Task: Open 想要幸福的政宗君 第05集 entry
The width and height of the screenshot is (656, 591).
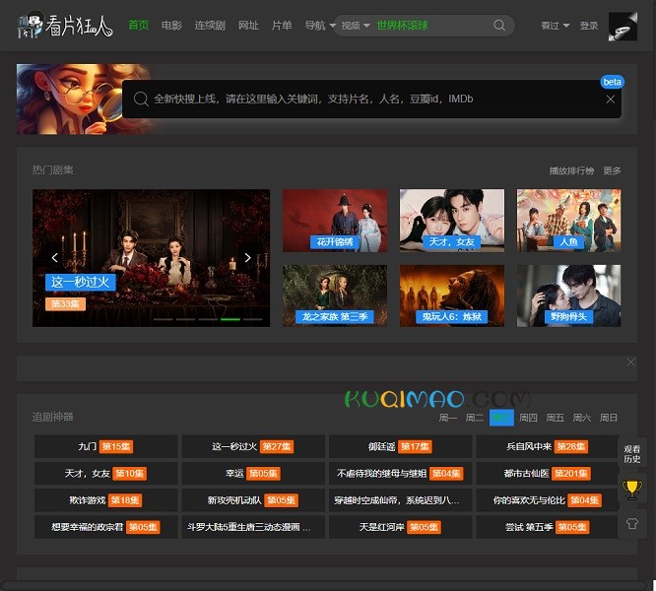Action: 105,527
